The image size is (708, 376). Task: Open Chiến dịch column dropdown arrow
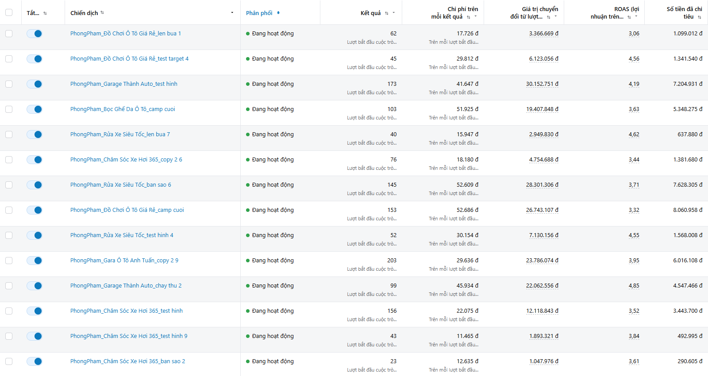pos(232,12)
